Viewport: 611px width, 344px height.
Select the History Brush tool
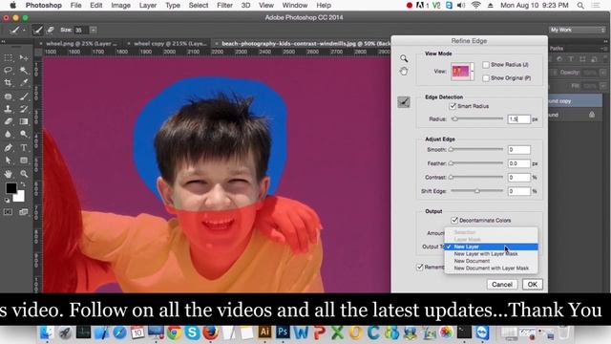click(24, 109)
